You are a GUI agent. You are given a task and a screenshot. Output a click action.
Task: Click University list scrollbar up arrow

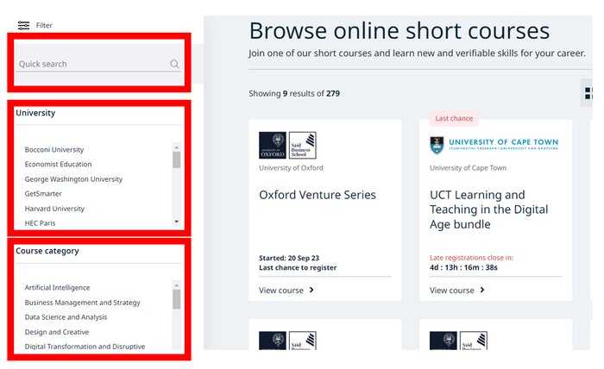(x=176, y=147)
